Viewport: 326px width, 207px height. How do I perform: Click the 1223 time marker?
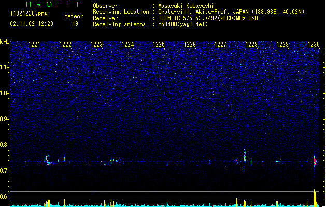click(97, 45)
